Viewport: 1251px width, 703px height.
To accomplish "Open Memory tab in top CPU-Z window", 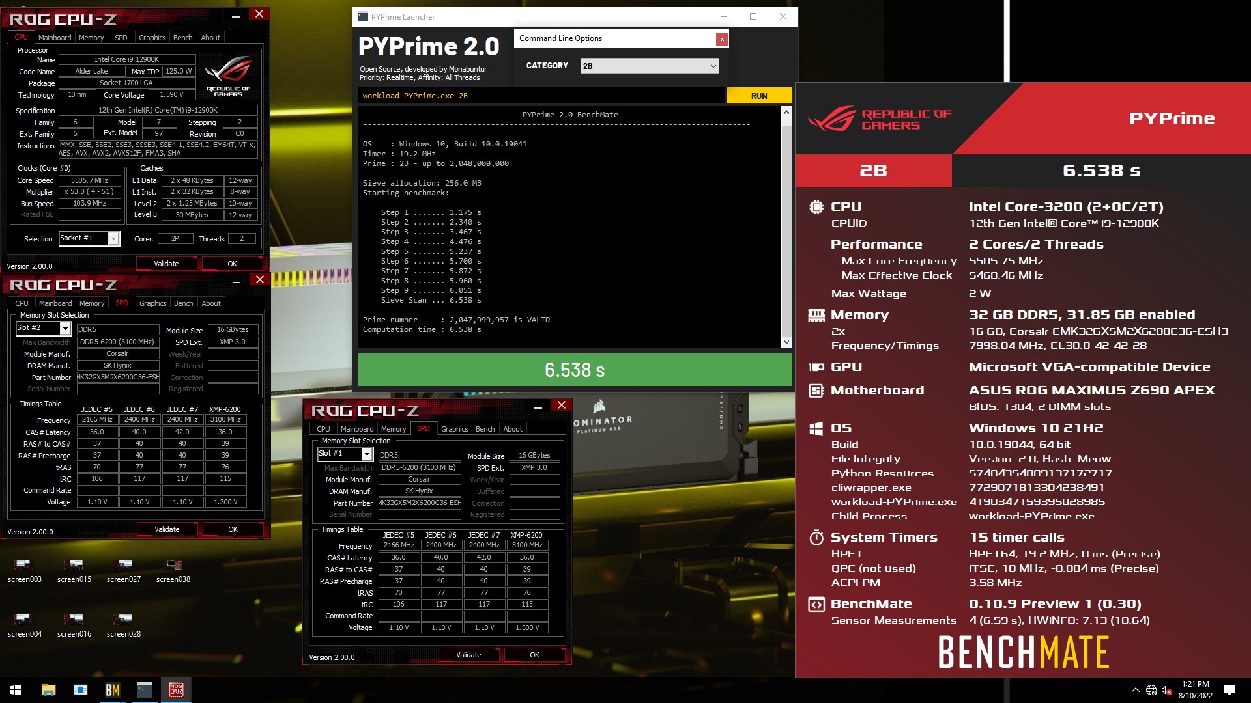I will [x=91, y=38].
